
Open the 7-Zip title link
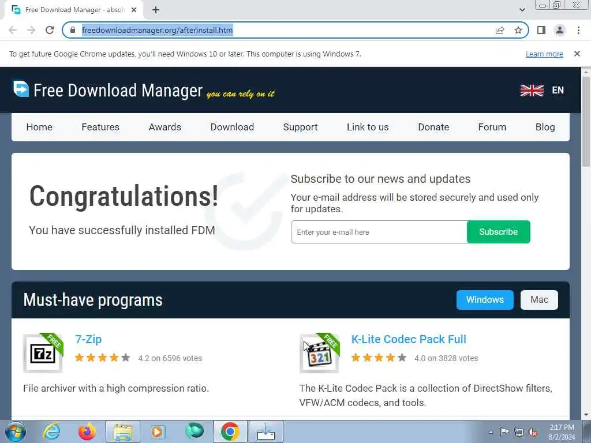88,339
